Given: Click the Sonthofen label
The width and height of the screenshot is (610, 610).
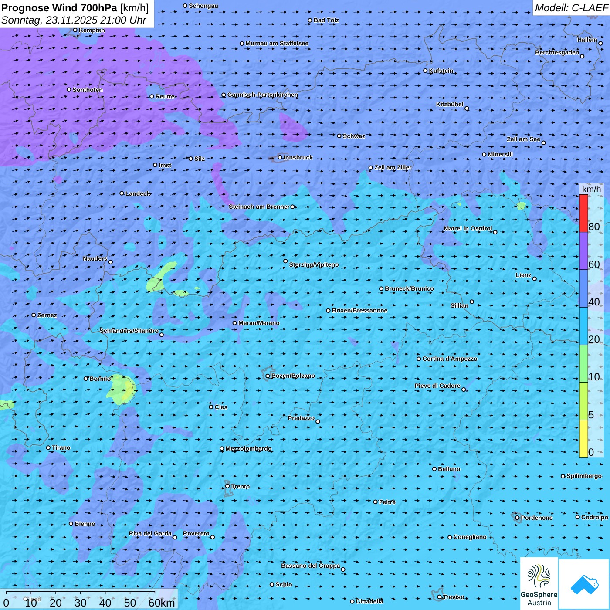Looking at the screenshot, I should 88,90.
